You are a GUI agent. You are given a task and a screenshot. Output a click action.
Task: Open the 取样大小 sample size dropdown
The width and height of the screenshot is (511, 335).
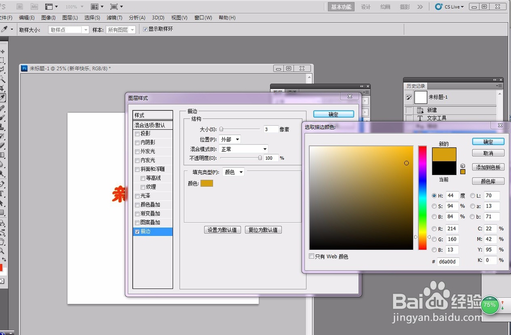click(x=68, y=29)
